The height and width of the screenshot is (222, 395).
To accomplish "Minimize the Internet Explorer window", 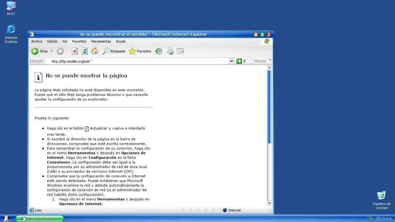I will (256, 34).
